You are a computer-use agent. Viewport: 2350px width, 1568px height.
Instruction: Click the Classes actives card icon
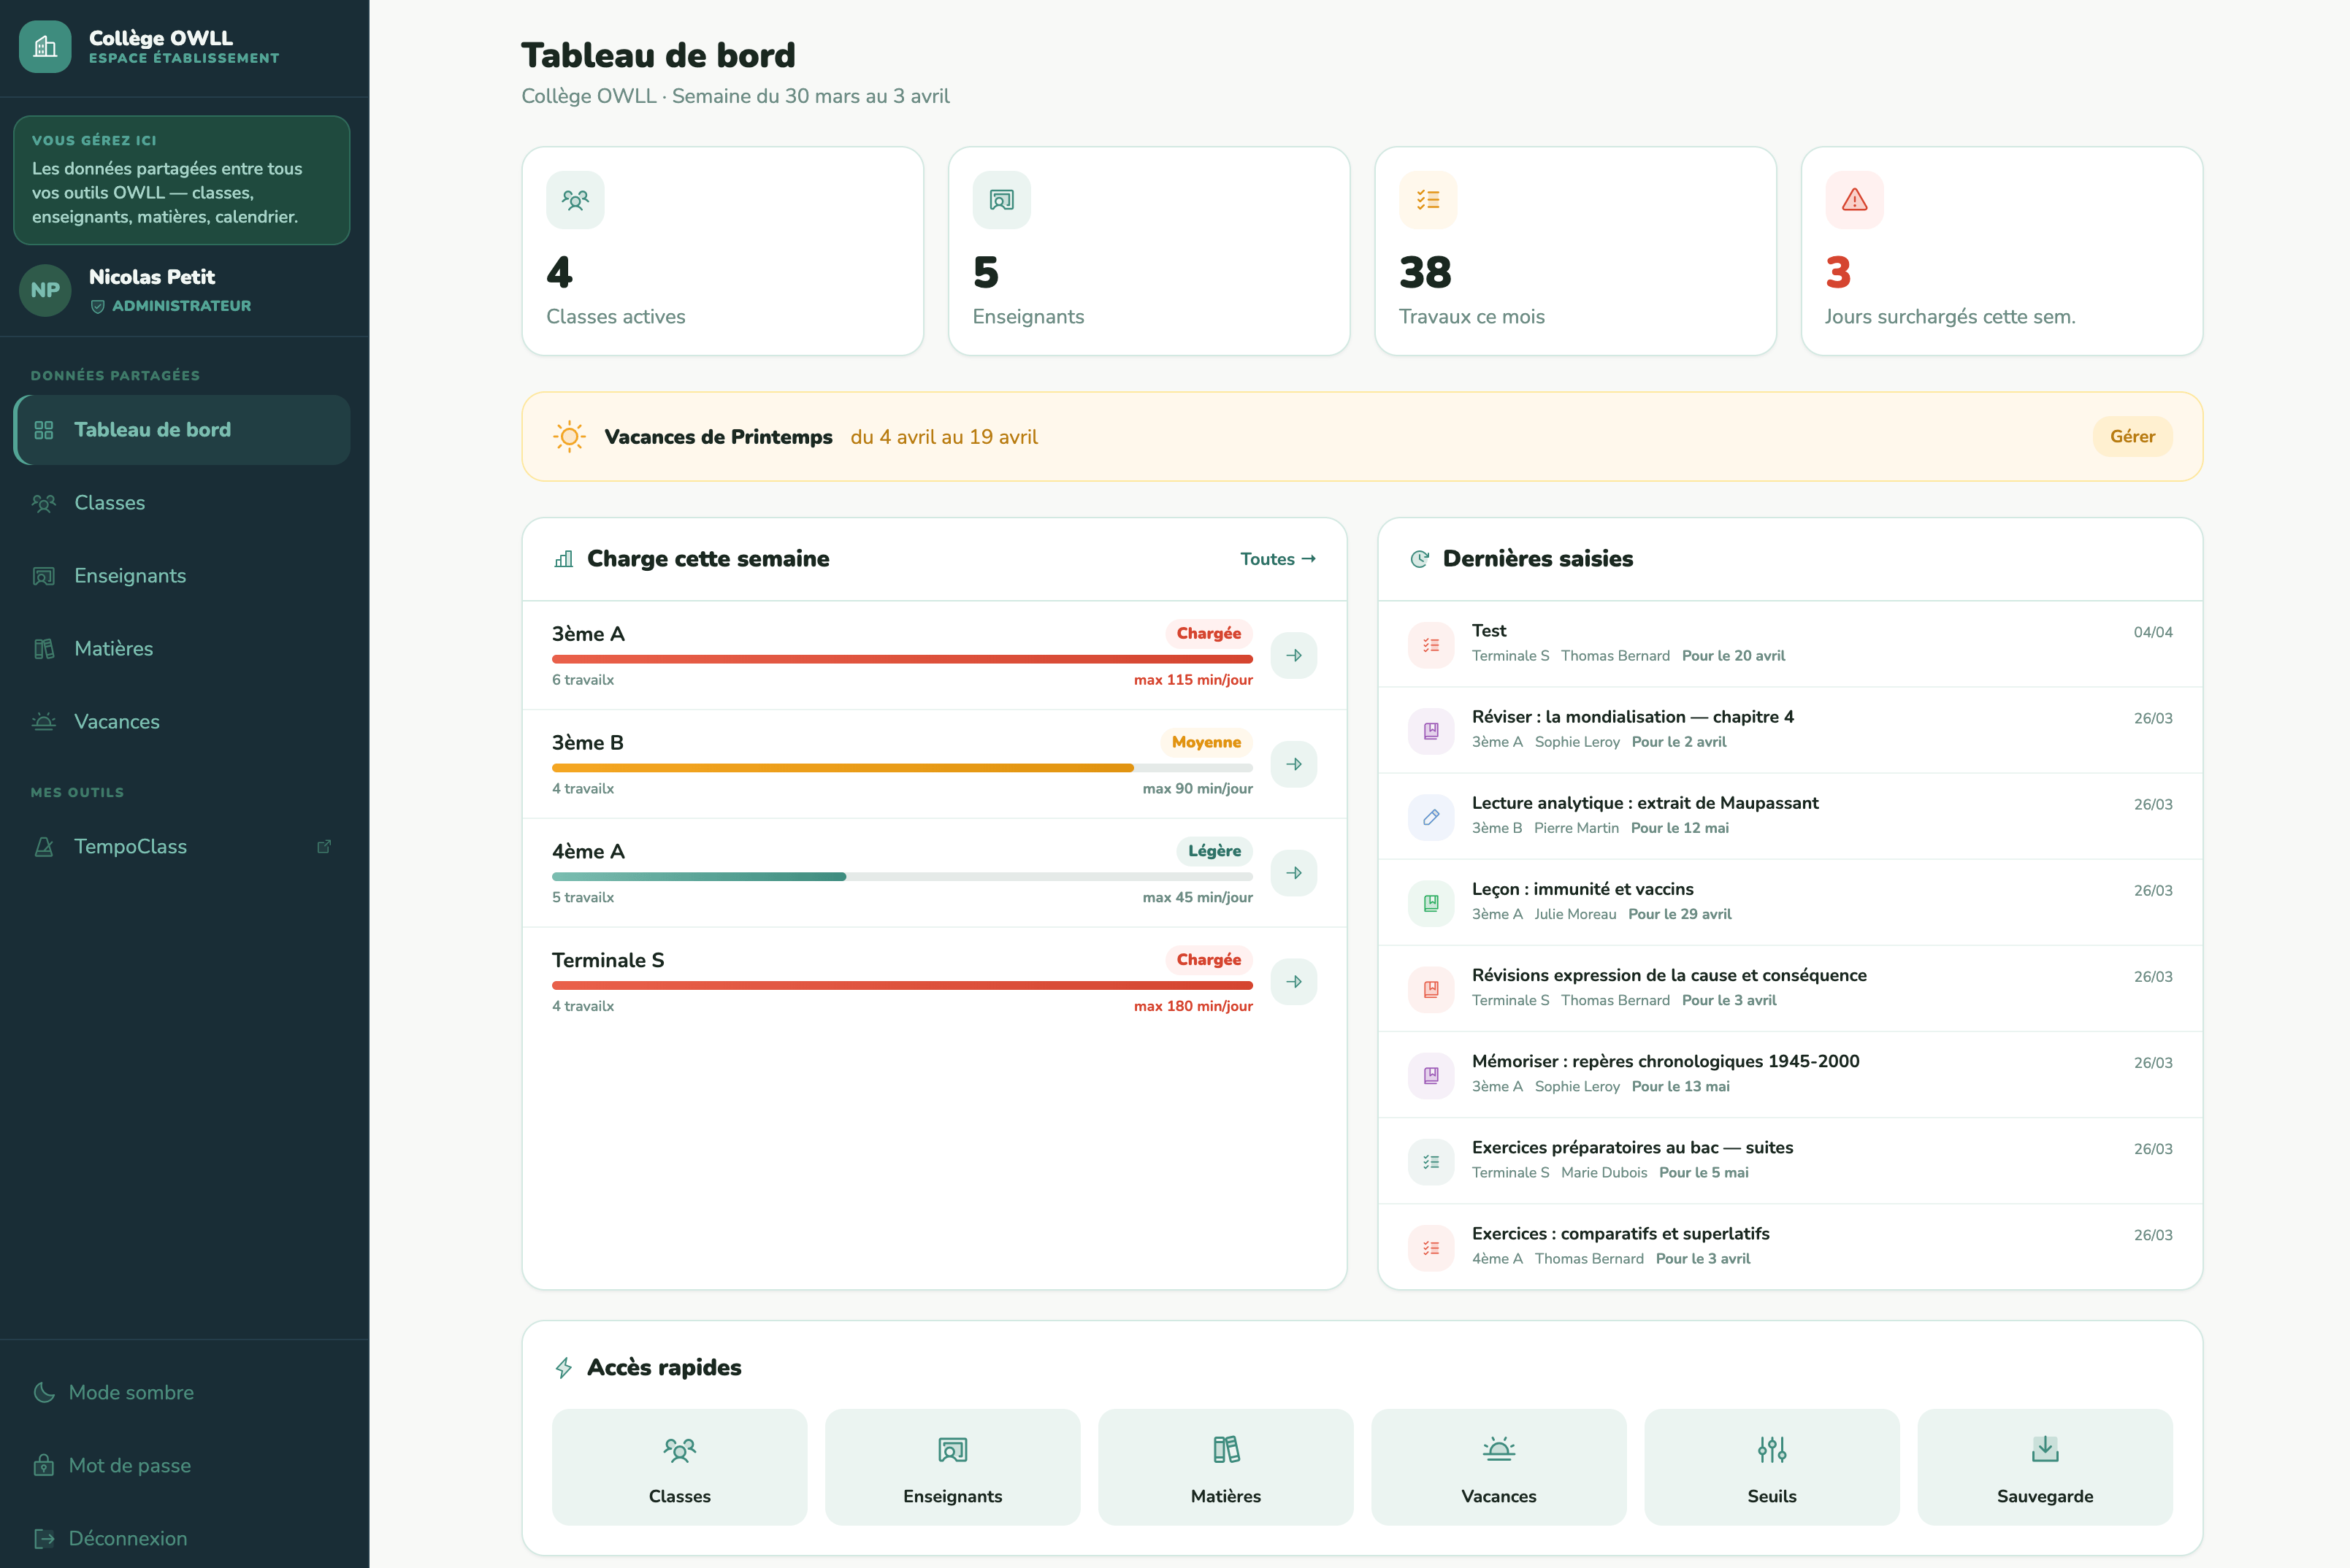click(x=575, y=200)
